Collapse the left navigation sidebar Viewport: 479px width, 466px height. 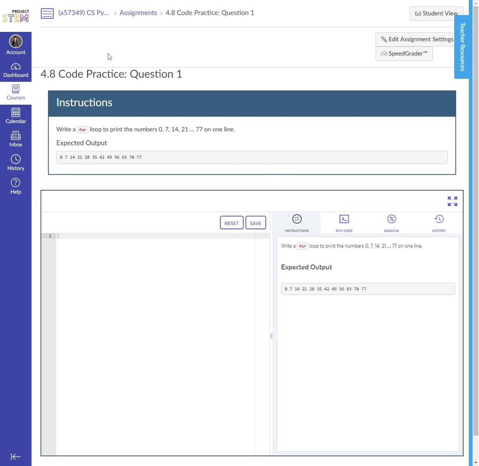pos(16,456)
